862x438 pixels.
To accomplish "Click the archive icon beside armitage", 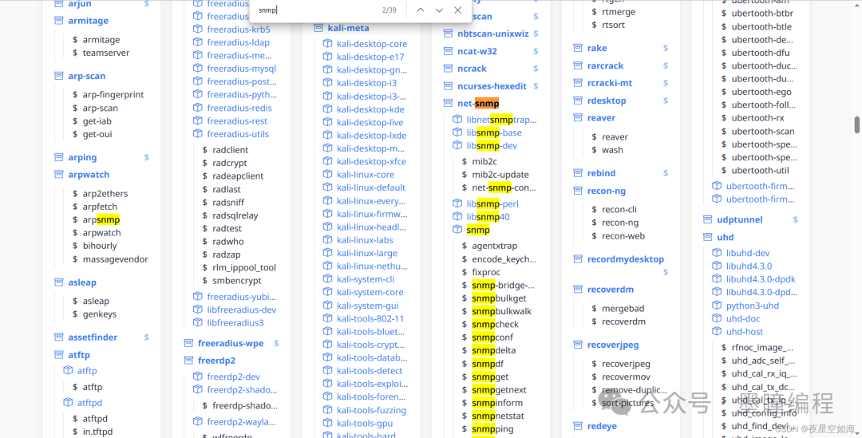I will point(59,21).
